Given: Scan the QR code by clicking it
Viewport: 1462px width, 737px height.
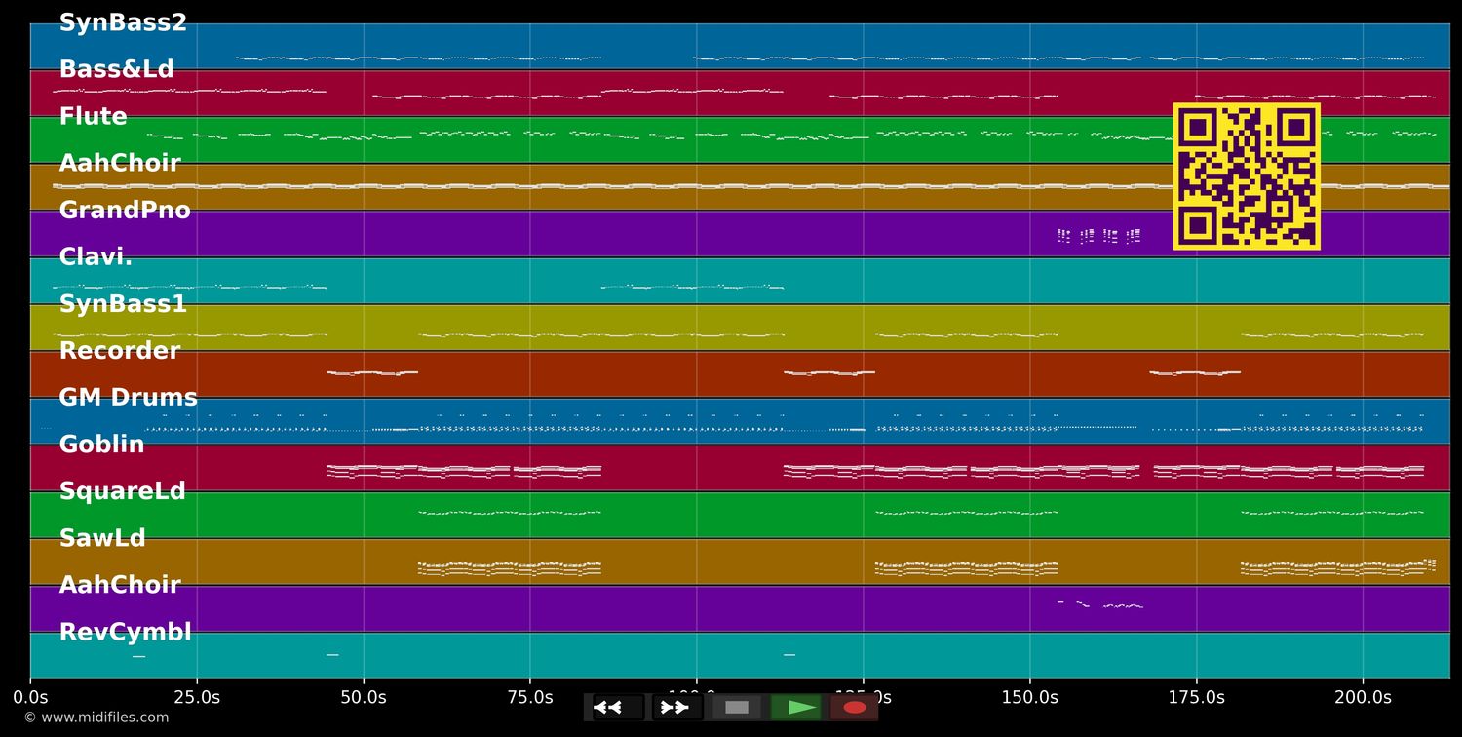Looking at the screenshot, I should 1248,175.
